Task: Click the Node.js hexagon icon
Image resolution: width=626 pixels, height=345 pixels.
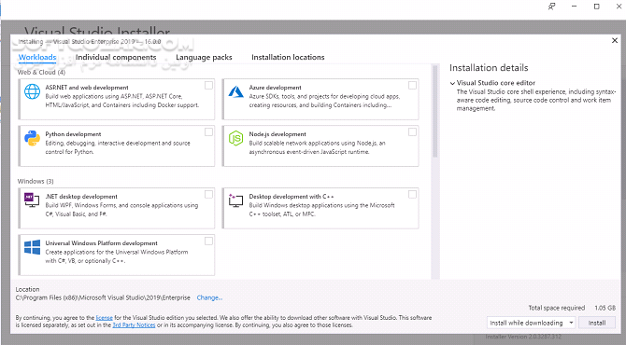Action: pyautogui.click(x=236, y=139)
